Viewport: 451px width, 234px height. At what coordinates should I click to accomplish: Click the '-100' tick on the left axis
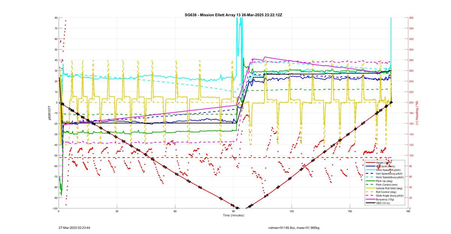[54, 208]
